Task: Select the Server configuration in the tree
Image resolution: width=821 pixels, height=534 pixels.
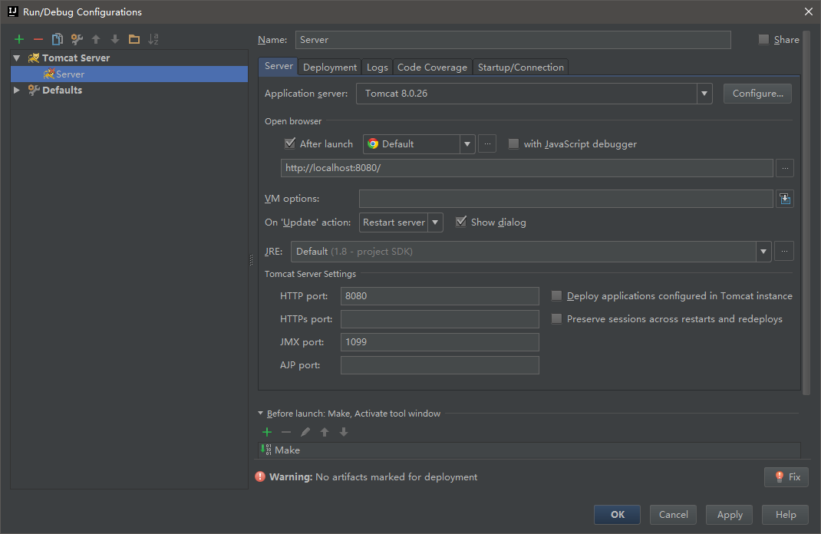Action: [130, 74]
